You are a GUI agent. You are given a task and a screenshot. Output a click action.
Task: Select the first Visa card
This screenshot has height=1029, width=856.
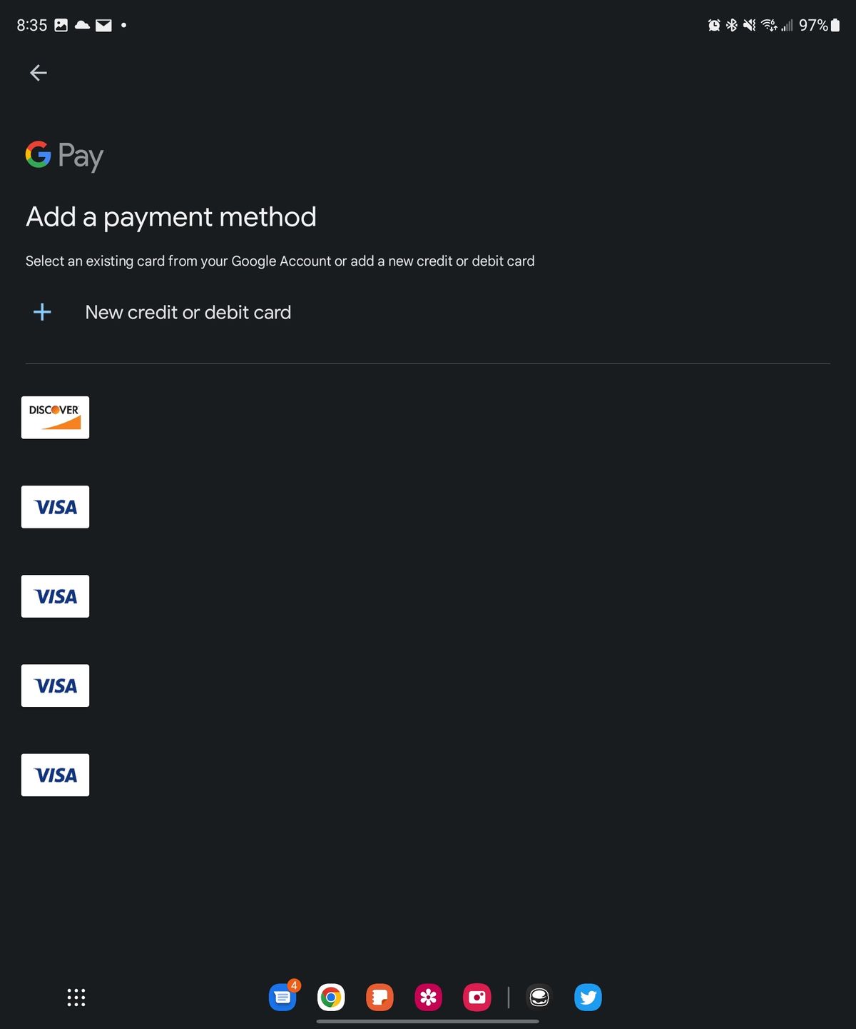(55, 506)
